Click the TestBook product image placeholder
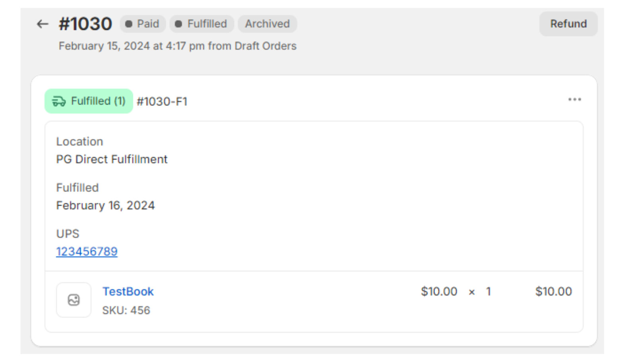Image resolution: width=636 pixels, height=358 pixels. click(x=74, y=300)
